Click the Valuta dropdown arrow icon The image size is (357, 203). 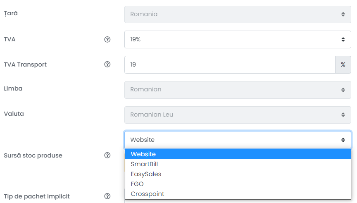pyautogui.click(x=343, y=115)
